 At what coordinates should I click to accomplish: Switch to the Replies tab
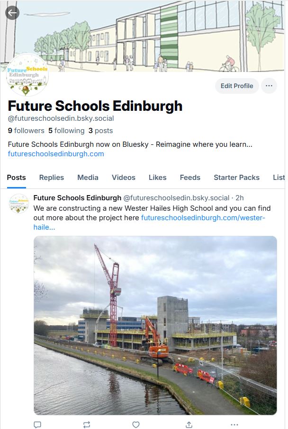(x=52, y=178)
